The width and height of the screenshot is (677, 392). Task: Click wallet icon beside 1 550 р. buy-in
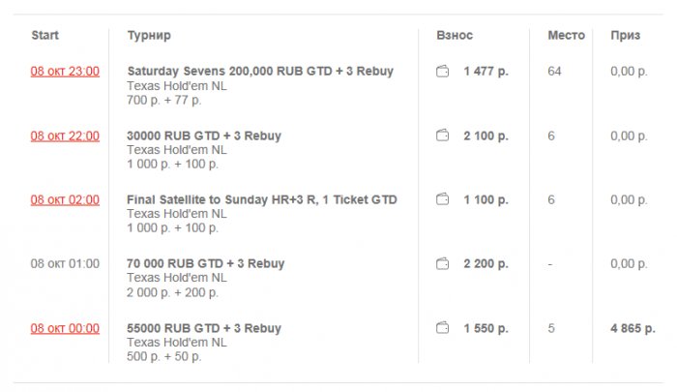click(x=443, y=329)
